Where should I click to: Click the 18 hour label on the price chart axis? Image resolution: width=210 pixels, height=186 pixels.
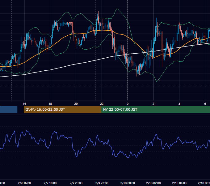(x=50, y=104)
